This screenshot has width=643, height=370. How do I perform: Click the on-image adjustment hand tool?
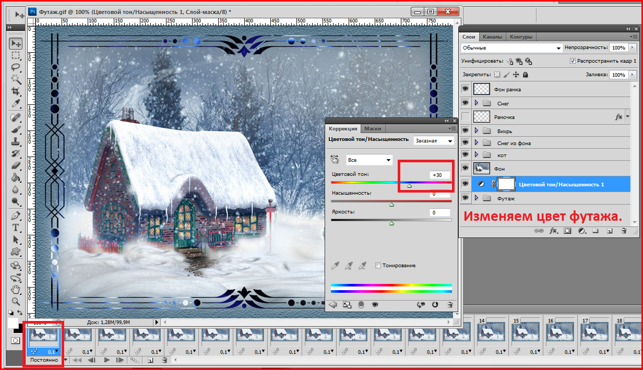tap(335, 159)
